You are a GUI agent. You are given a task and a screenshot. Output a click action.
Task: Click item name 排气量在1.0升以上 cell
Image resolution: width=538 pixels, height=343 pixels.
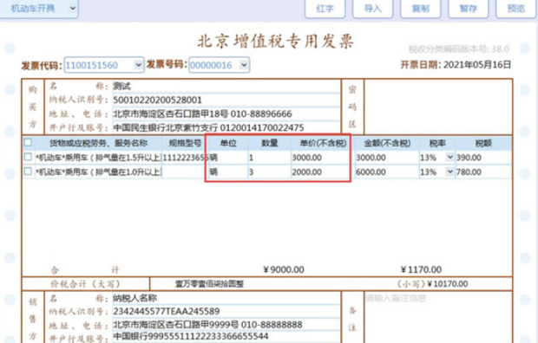point(98,171)
